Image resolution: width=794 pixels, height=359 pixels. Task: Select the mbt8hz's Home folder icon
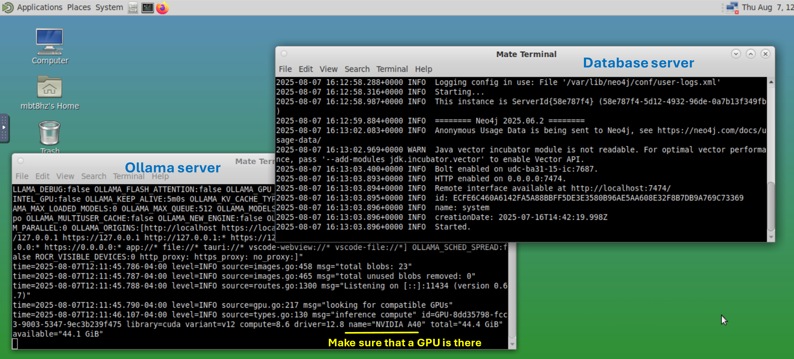click(50, 92)
